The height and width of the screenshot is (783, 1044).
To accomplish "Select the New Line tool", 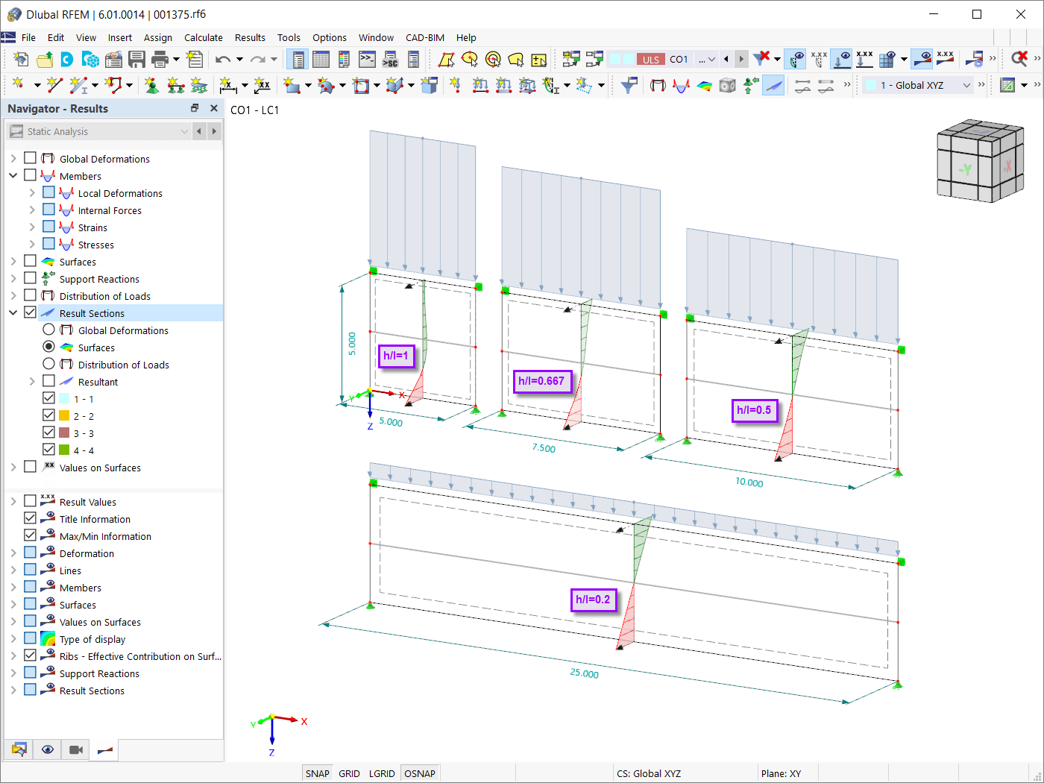I will (54, 85).
